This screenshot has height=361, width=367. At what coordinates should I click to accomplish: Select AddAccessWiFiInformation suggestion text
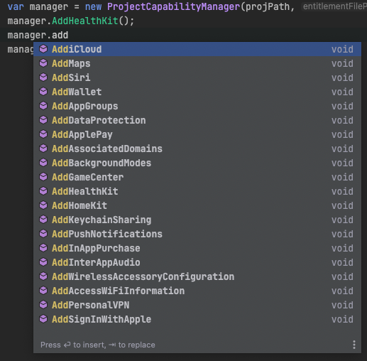click(x=118, y=291)
